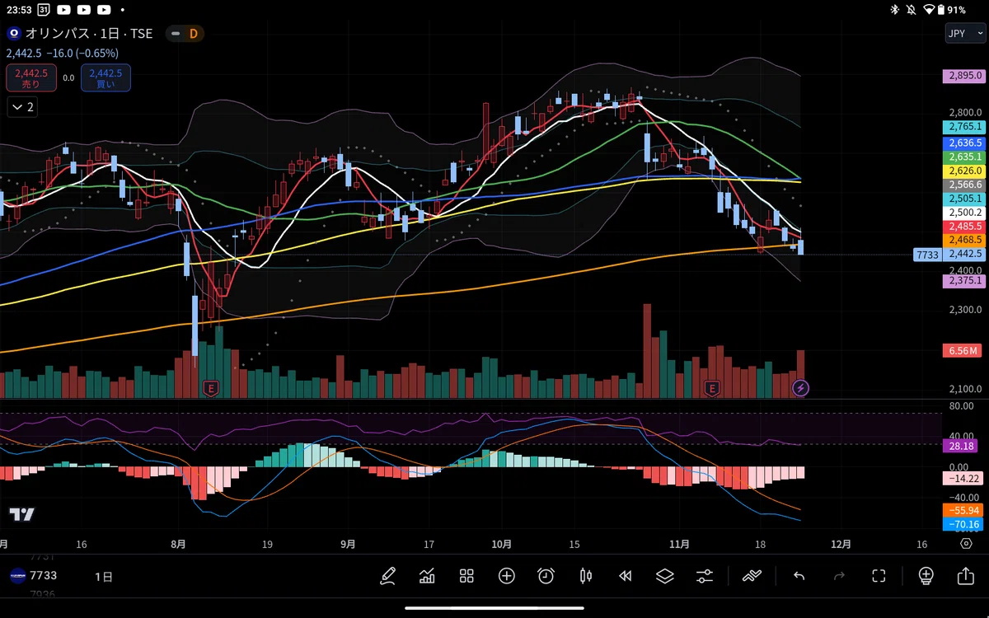
Task: Tap the earnings E marker in August
Action: click(211, 387)
